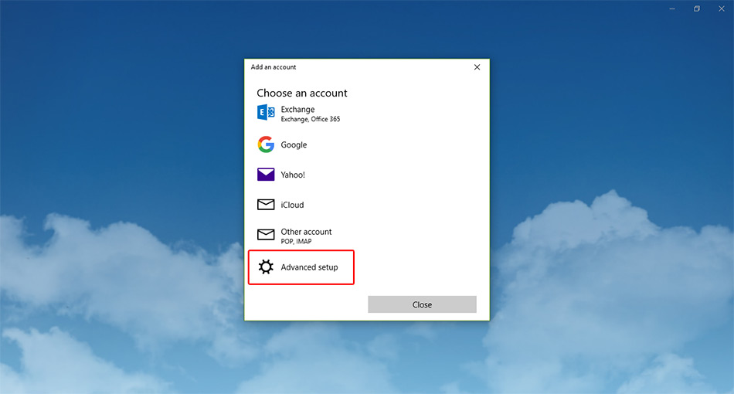Click the Other account envelope icon
This screenshot has height=394, width=734.
pos(266,234)
